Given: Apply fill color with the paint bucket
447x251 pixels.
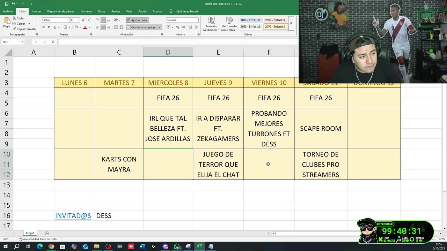Looking at the screenshot, I should tap(76, 27).
